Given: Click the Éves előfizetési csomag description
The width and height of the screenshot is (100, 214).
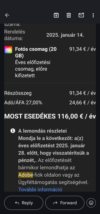Looking at the screenshot, I should click(33, 69).
